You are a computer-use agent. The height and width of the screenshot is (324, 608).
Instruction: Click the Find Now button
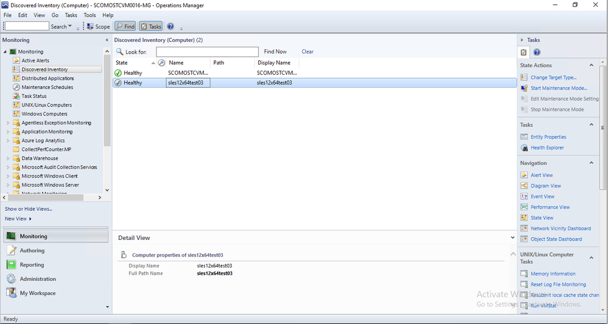[x=275, y=52]
